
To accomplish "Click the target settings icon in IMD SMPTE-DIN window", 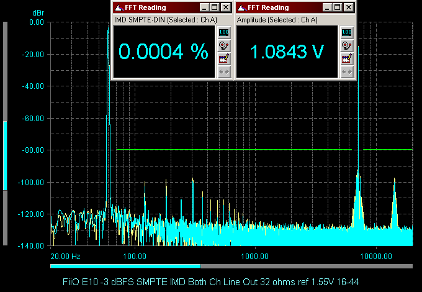I will [224, 45].
